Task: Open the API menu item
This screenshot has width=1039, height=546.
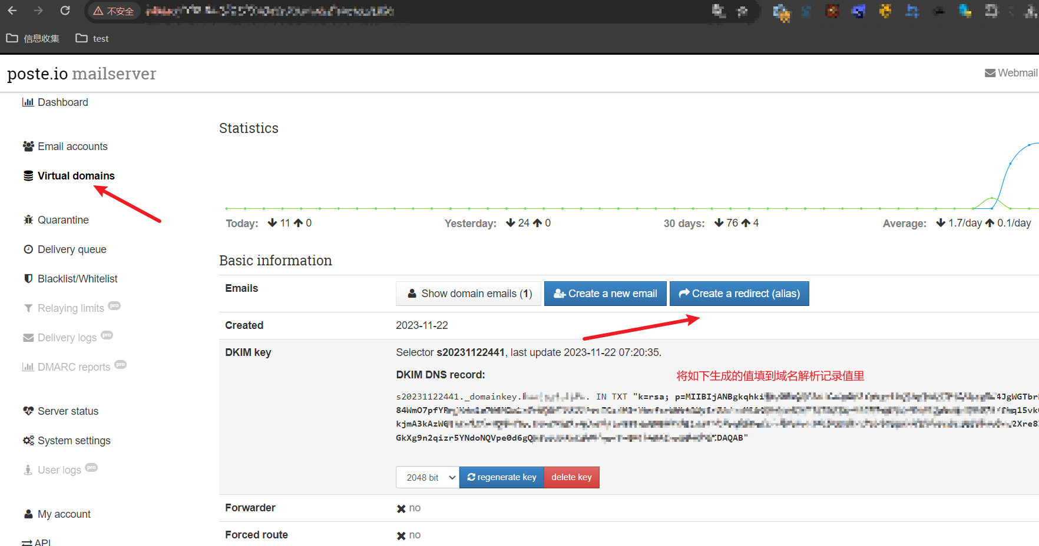Action: coord(36,542)
